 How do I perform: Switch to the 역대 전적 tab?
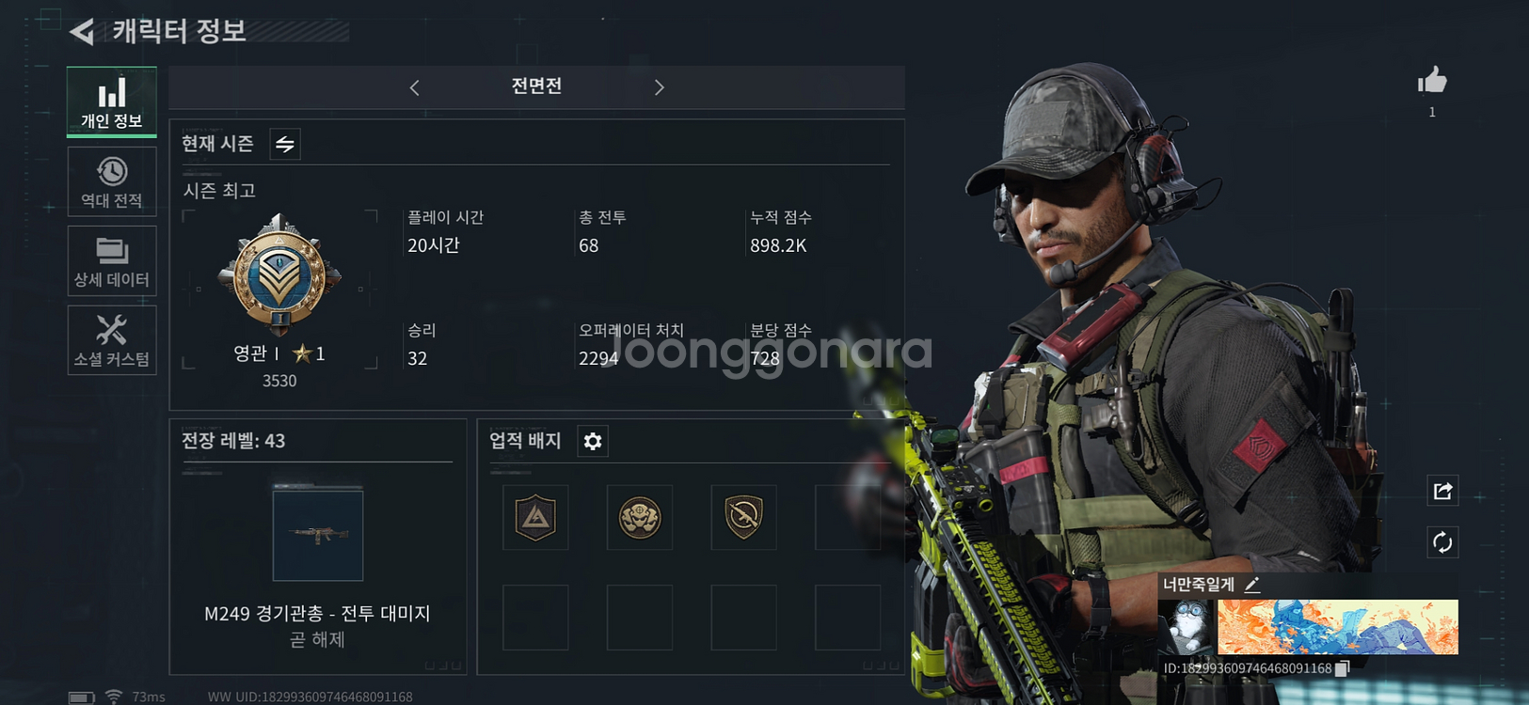pyautogui.click(x=112, y=181)
